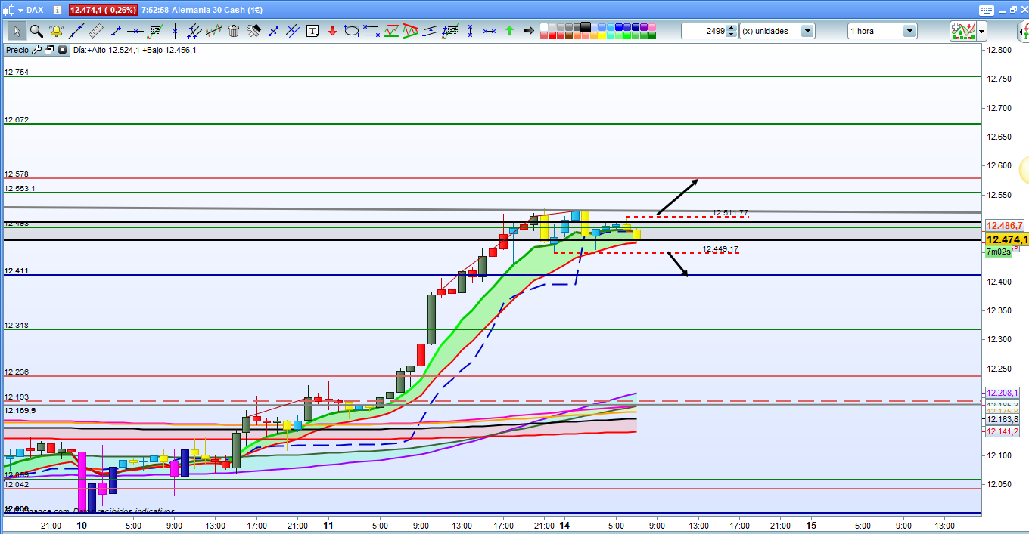
Task: Select the red down arrow marker
Action: point(332,31)
